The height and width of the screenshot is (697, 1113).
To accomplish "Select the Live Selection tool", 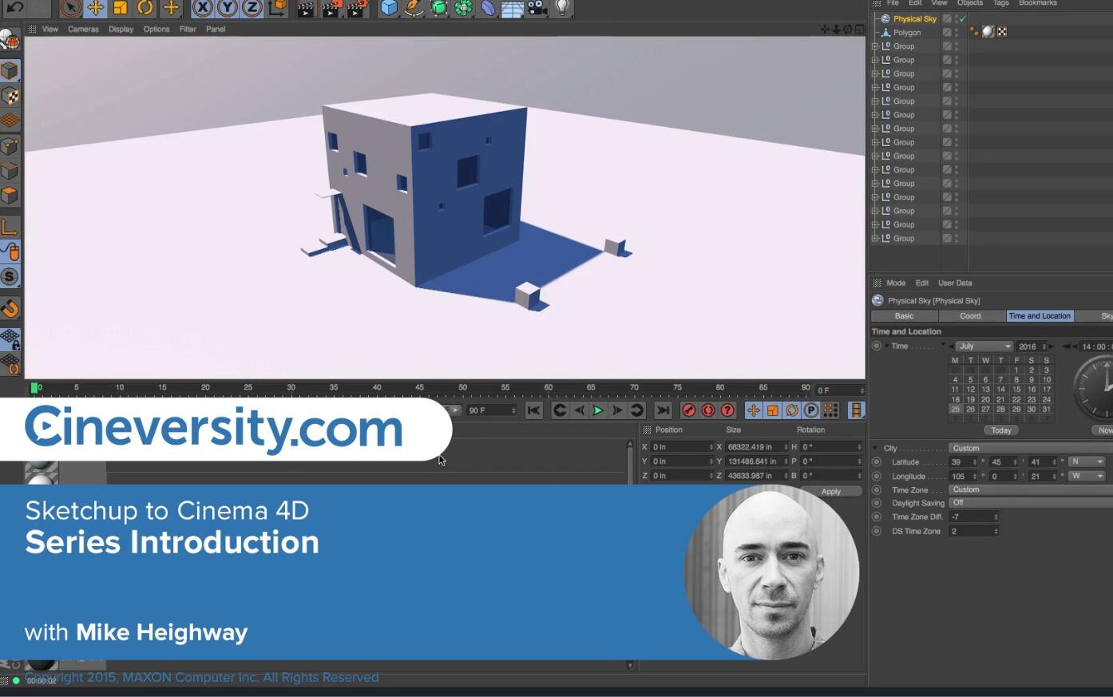I will tap(70, 8).
